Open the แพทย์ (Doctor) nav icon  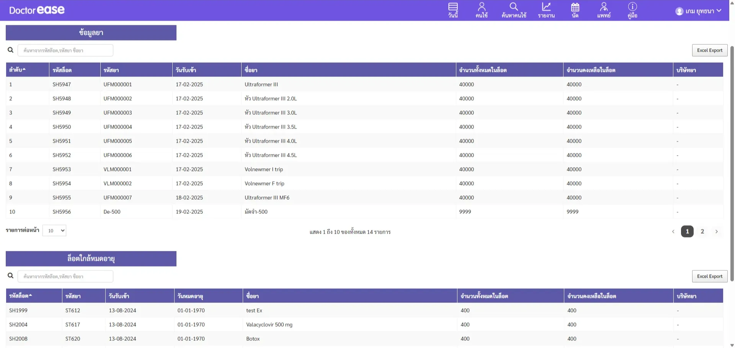coord(604,10)
